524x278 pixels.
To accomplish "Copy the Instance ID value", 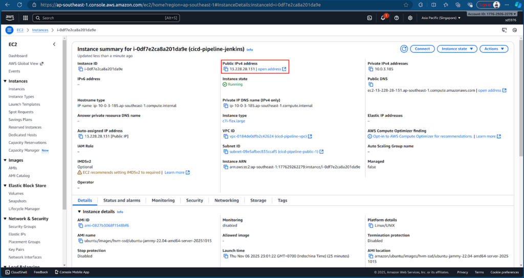I will click(80, 69).
